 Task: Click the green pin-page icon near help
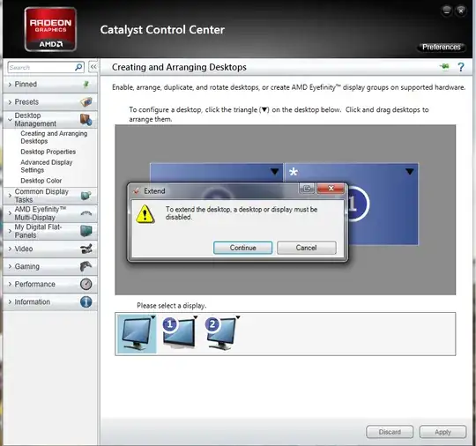(444, 66)
